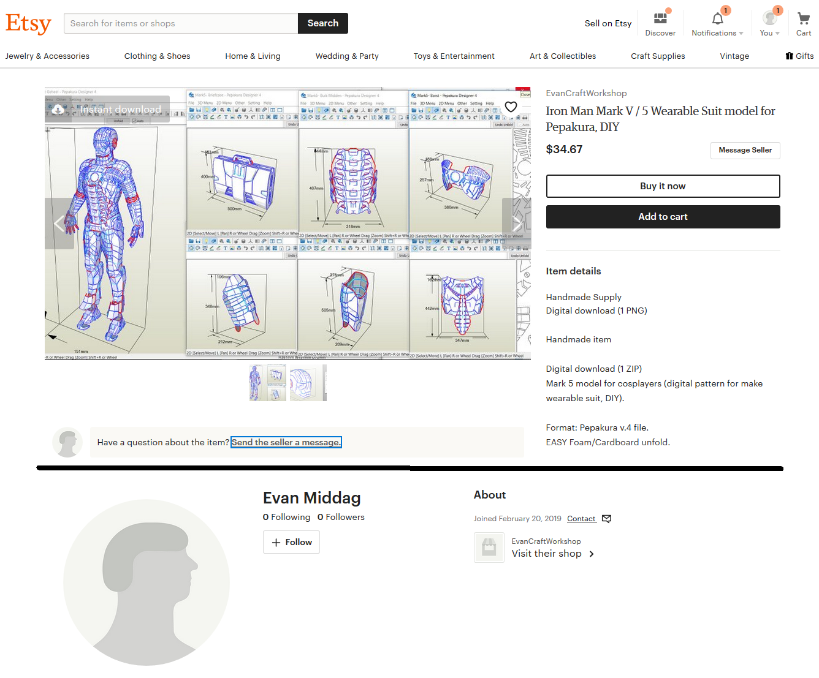Open Sell on Etsy
This screenshot has width=819, height=678.
click(x=608, y=23)
